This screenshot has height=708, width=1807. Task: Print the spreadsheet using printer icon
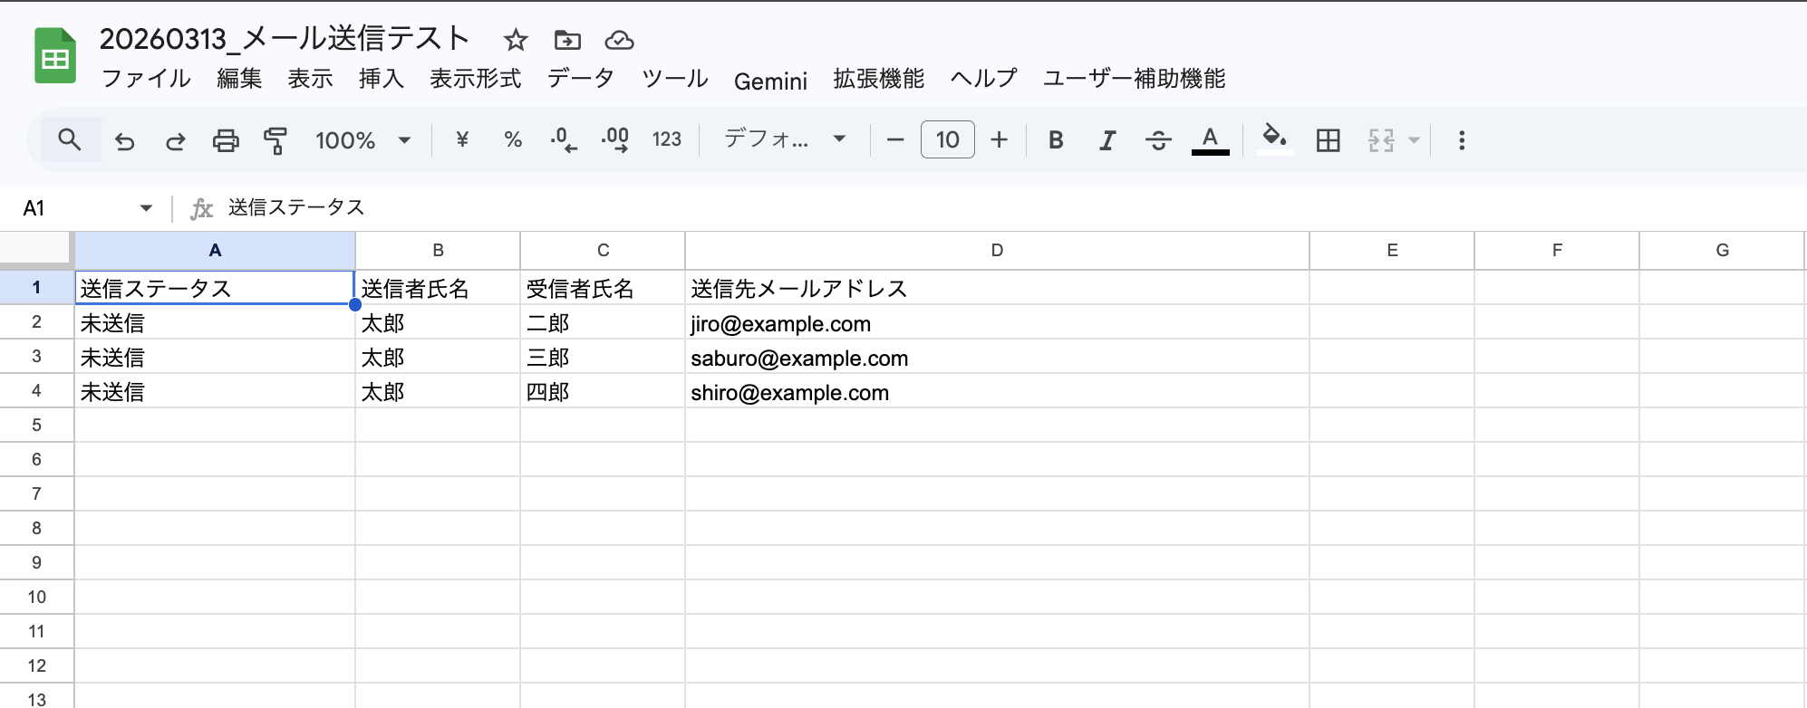pos(226,140)
